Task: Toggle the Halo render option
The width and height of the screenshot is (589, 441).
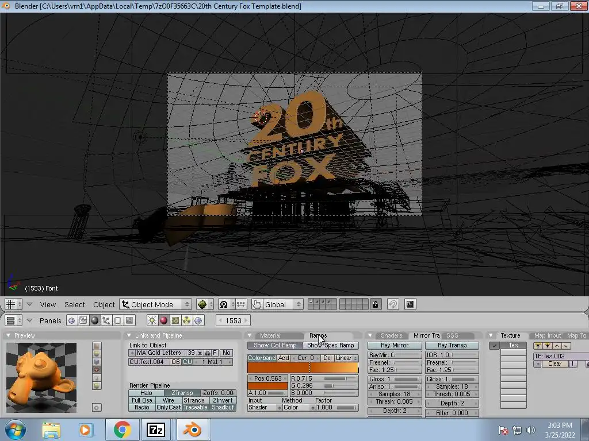Action: click(x=146, y=393)
